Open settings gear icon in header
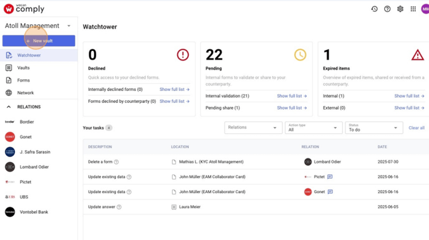The width and height of the screenshot is (429, 240). [400, 9]
